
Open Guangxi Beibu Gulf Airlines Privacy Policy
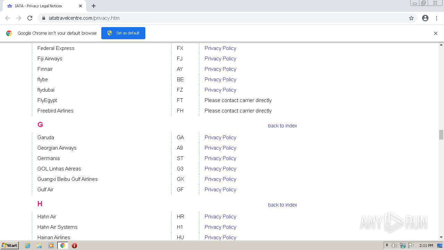[x=220, y=179]
